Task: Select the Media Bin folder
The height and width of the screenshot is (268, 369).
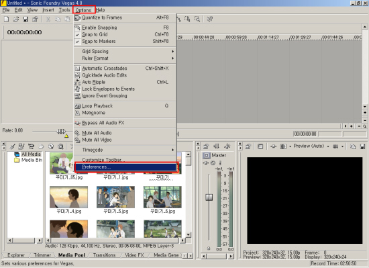Action: pos(28,160)
